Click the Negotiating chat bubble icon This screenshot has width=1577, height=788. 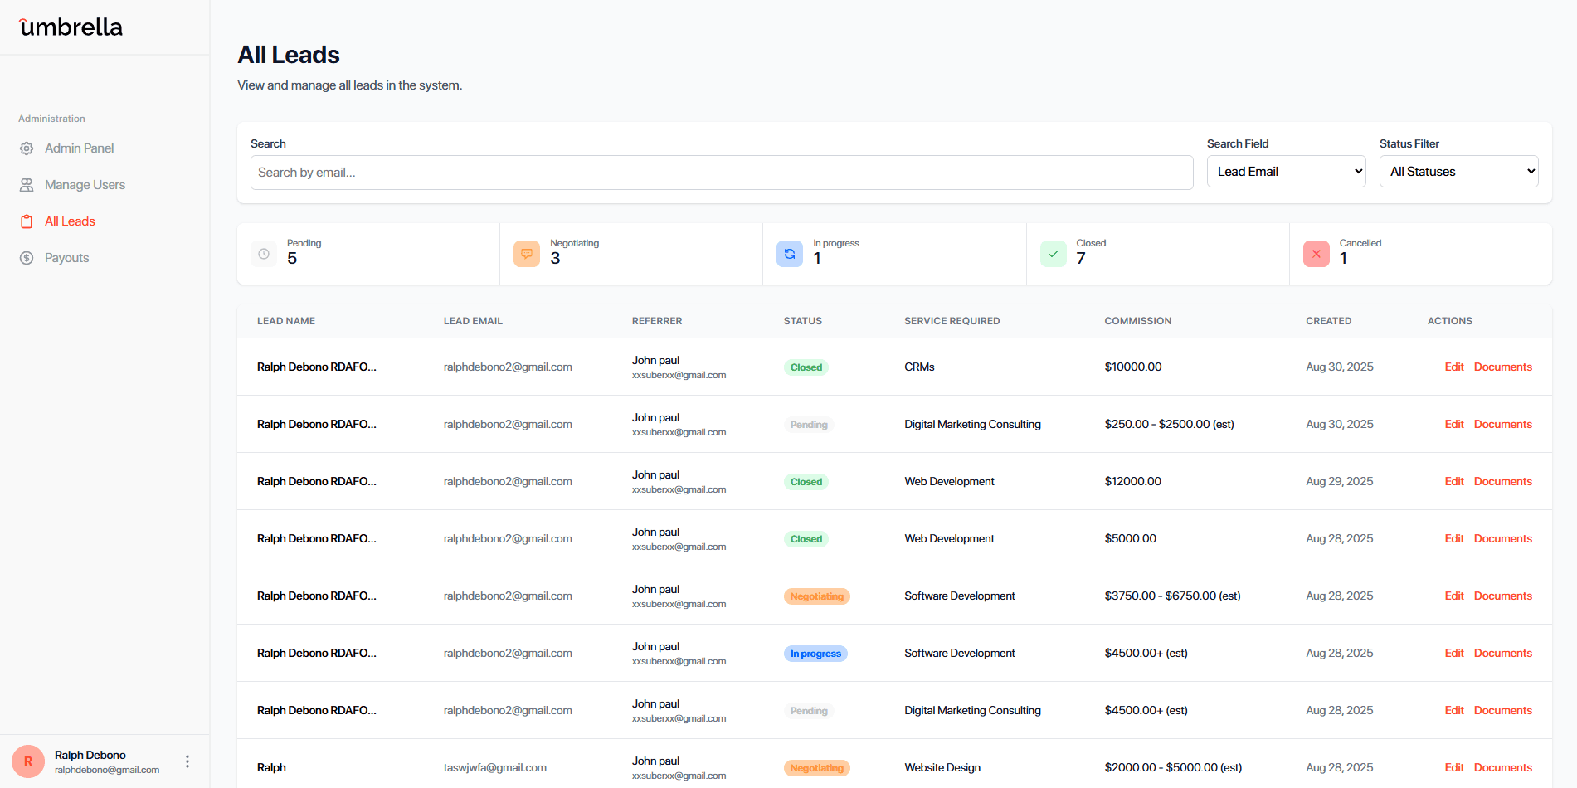click(527, 254)
